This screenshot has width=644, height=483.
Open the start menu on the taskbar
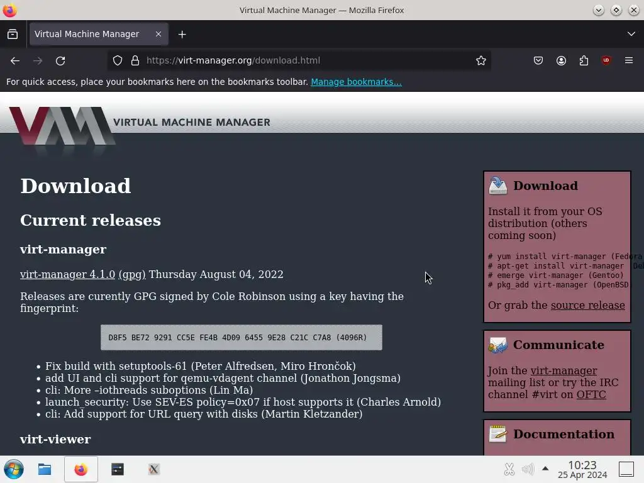click(x=14, y=469)
